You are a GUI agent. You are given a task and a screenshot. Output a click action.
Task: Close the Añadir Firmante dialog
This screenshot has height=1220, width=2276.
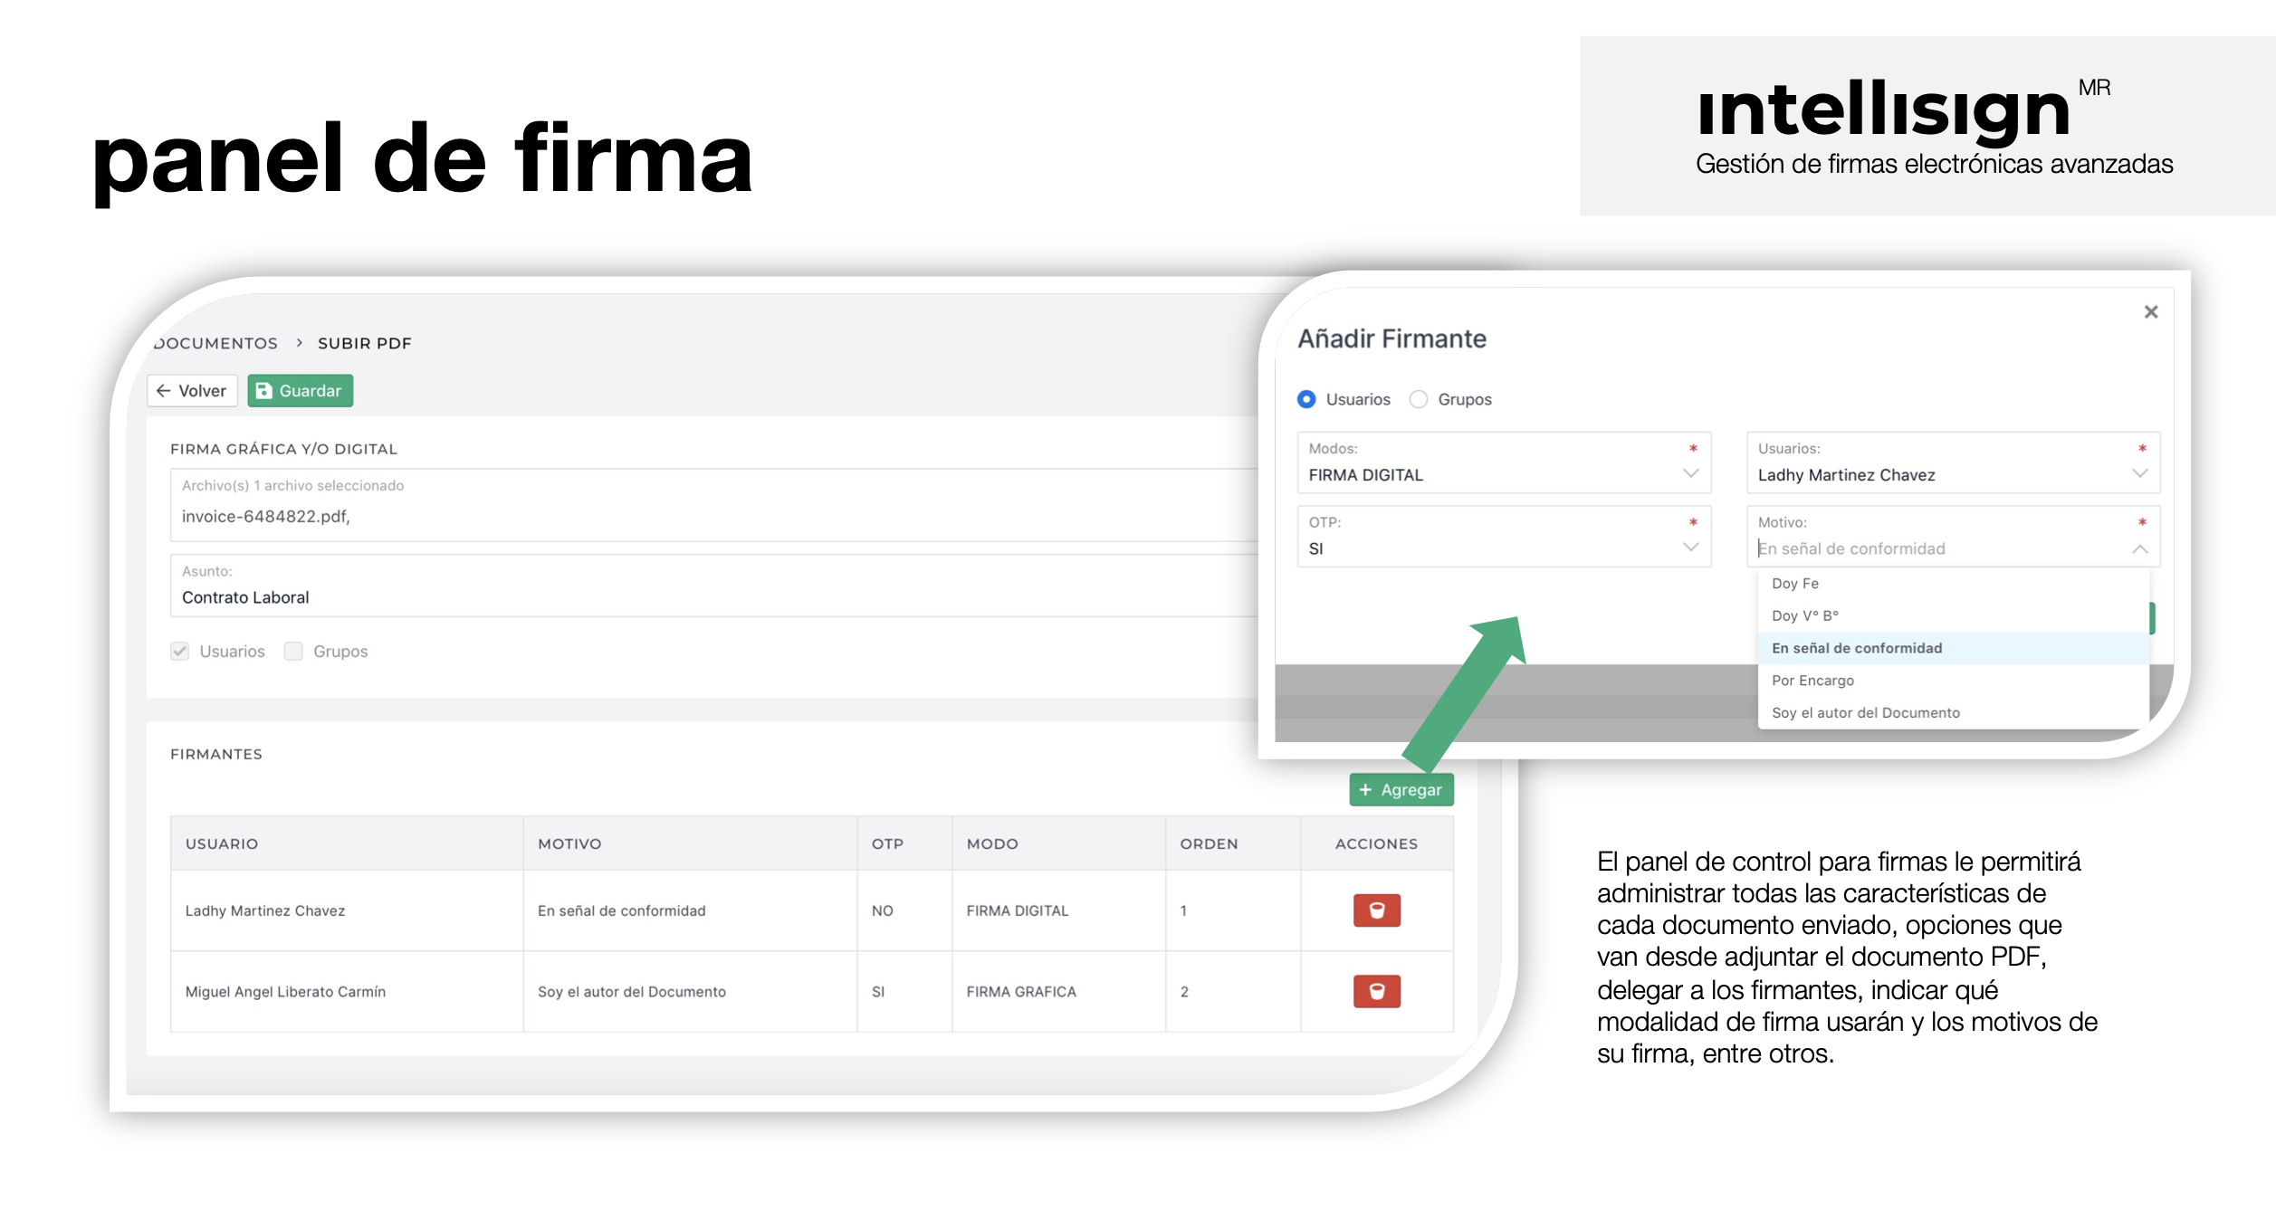pyautogui.click(x=2150, y=312)
